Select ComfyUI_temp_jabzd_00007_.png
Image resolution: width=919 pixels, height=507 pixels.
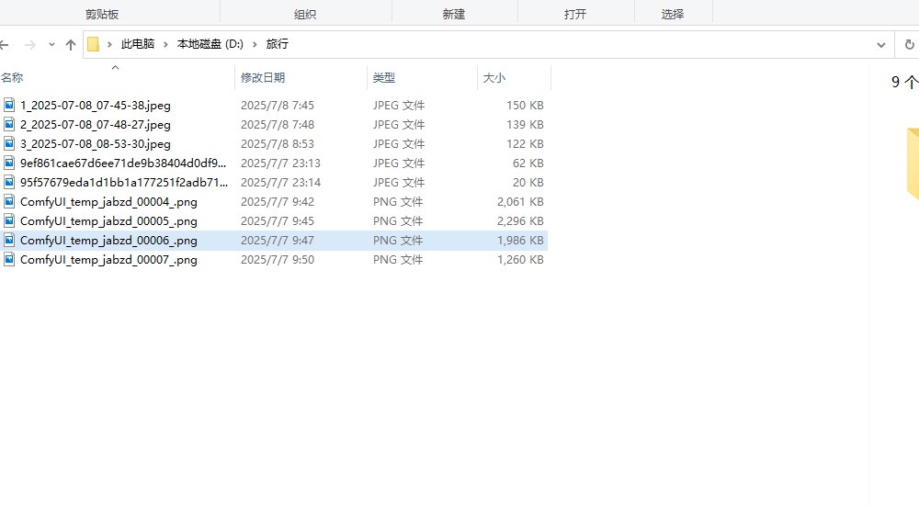click(x=108, y=260)
